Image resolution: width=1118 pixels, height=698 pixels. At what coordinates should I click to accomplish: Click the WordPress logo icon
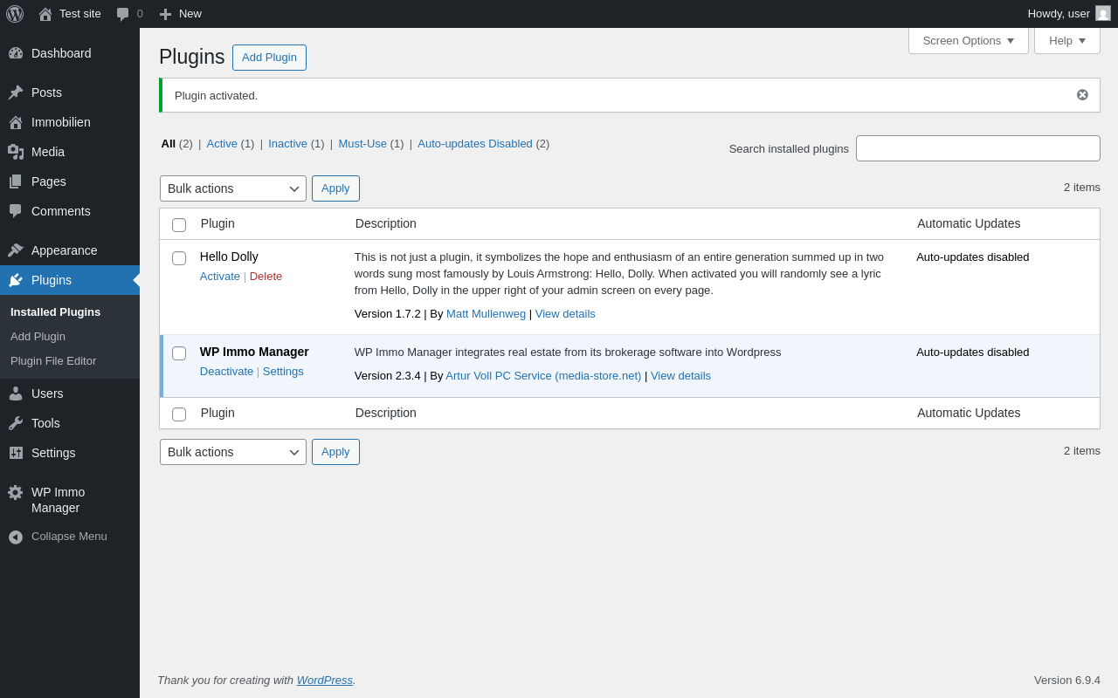(15, 14)
